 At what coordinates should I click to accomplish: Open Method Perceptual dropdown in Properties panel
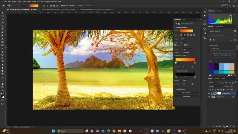(x=187, y=52)
